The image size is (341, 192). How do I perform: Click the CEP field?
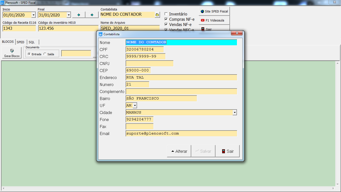[x=138, y=70]
